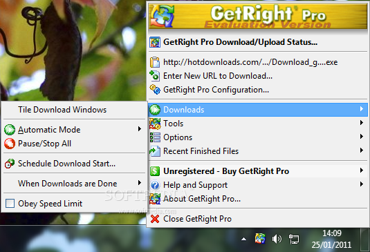
Task: Click the blue question mark Help icon
Action: click(x=155, y=185)
